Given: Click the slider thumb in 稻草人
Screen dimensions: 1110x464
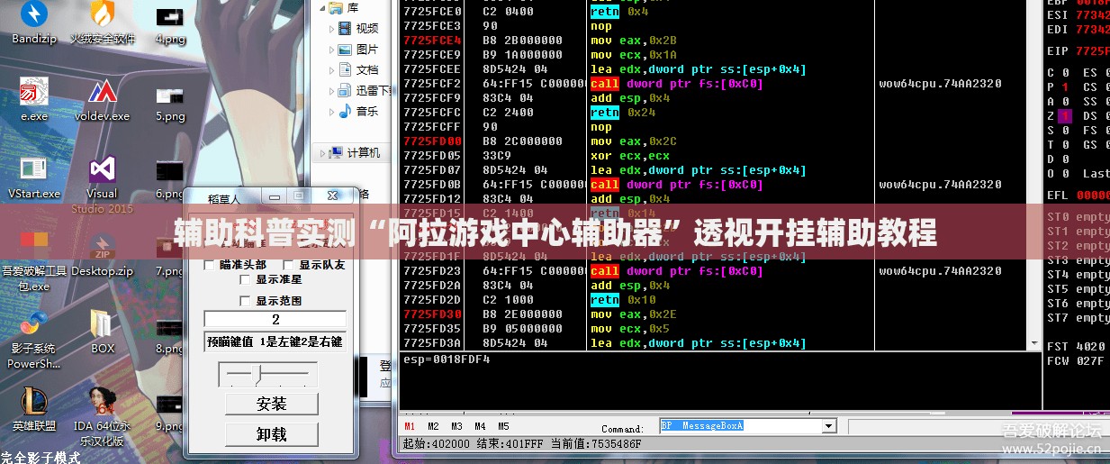Looking at the screenshot, I should pos(259,373).
